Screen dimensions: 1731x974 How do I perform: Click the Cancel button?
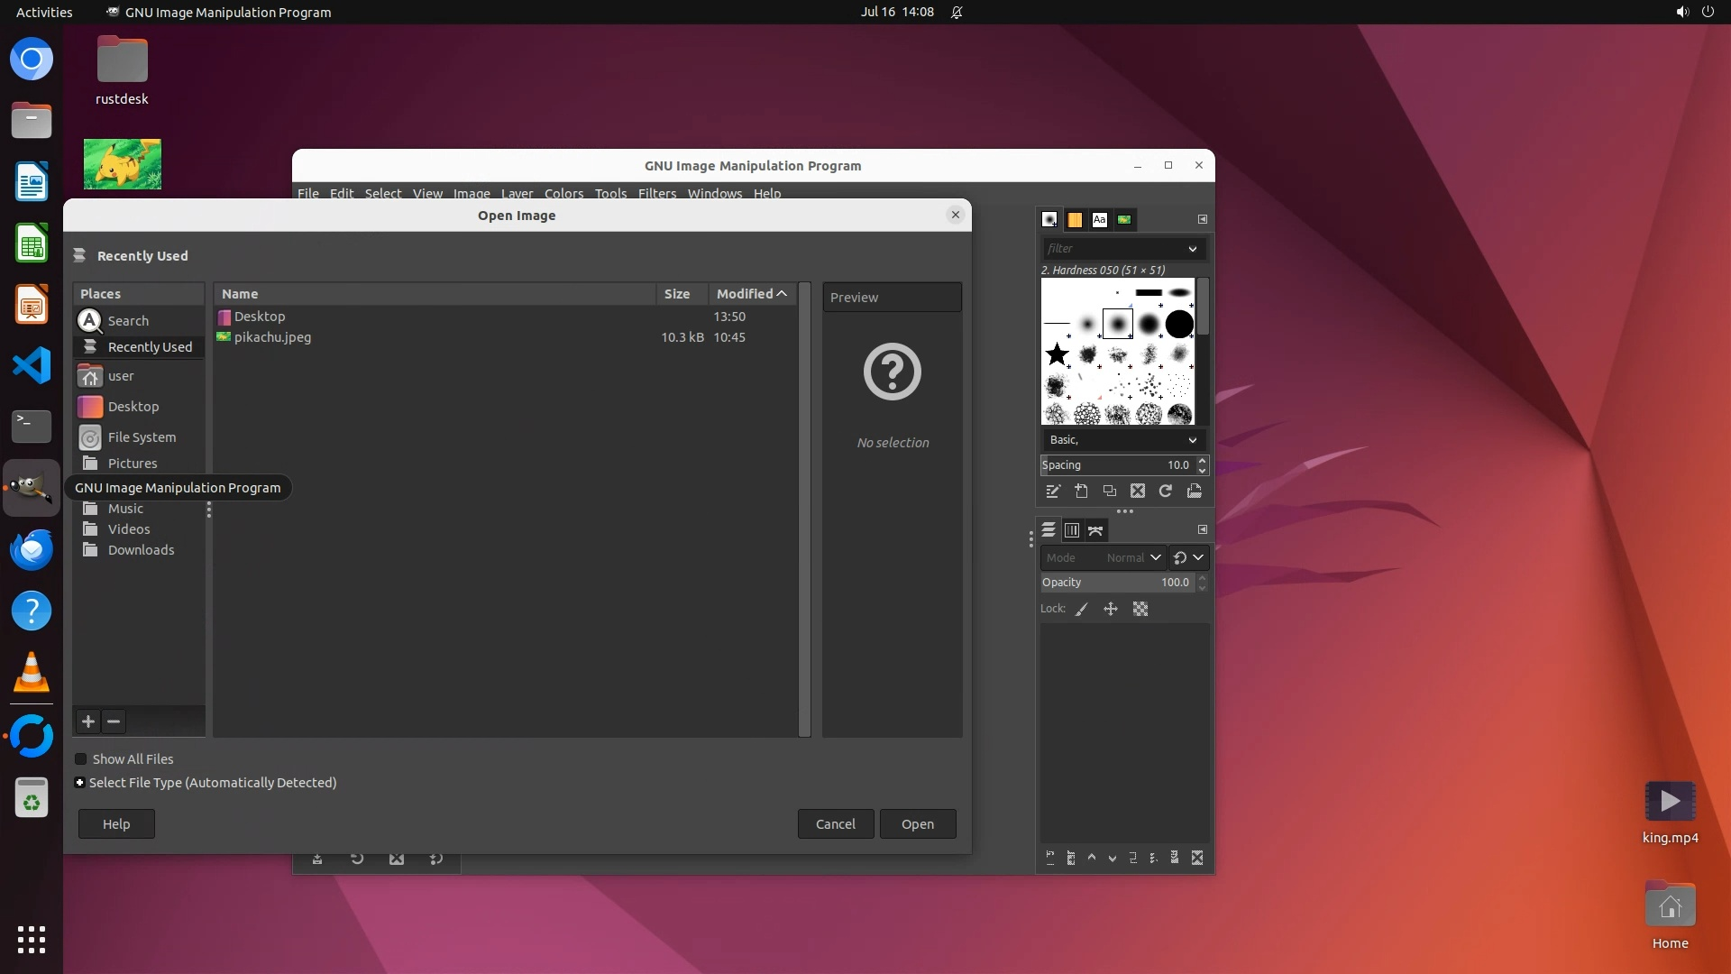[x=835, y=824]
